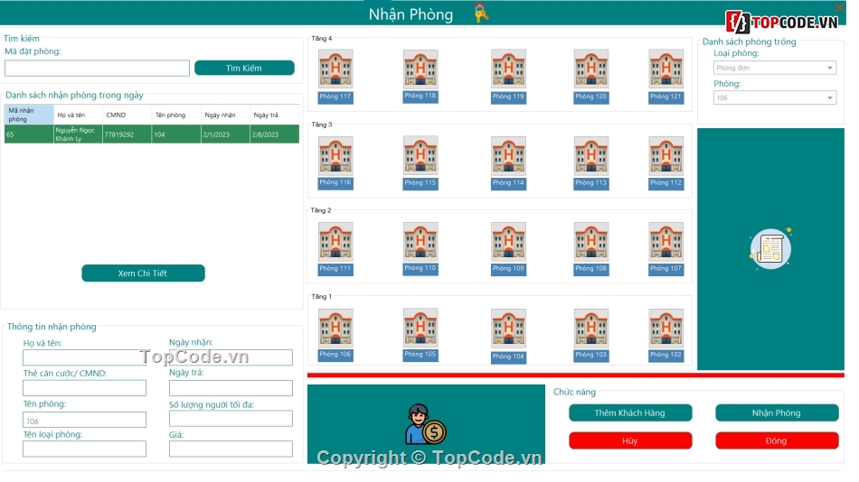Screen dimensions: 859x482
Task: Click the Xem Chi Tiết button
Action: 143,273
